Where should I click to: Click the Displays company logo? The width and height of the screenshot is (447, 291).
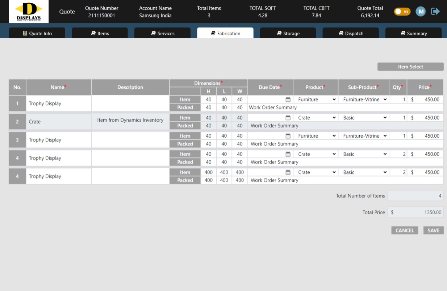29,12
